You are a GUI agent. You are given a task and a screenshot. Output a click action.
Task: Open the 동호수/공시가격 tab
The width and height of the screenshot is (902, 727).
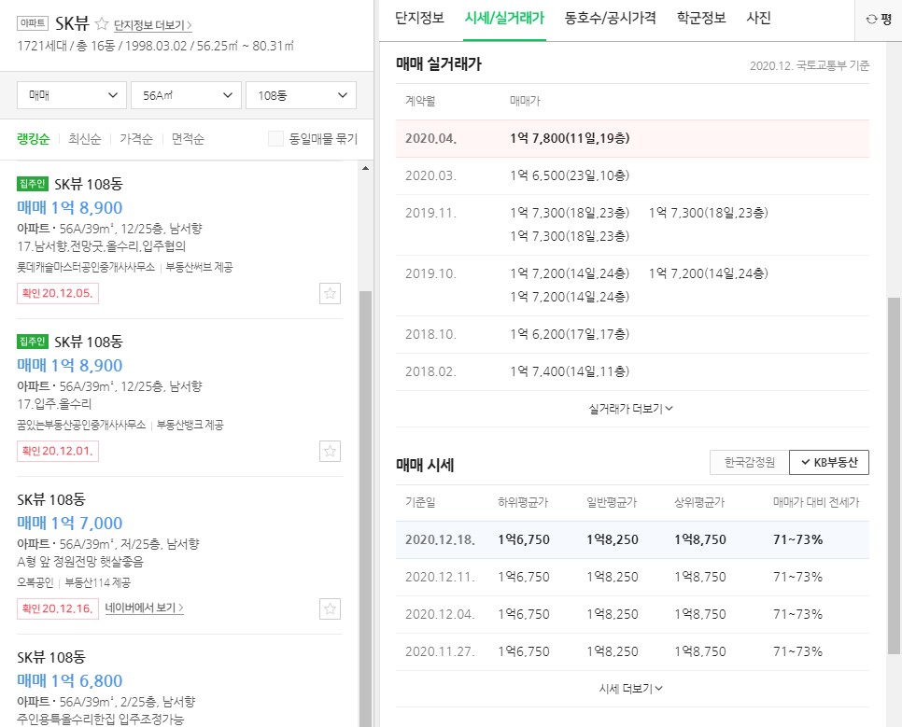(x=611, y=19)
